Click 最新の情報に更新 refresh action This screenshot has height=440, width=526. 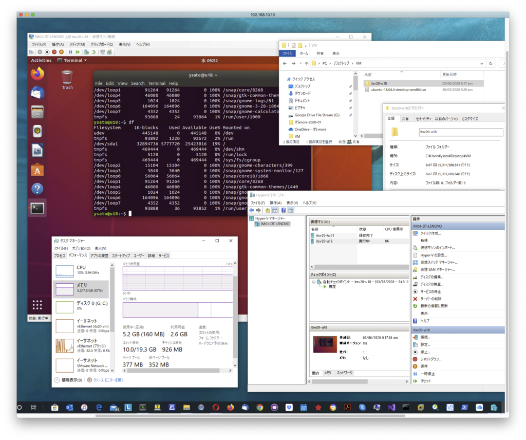(x=434, y=306)
